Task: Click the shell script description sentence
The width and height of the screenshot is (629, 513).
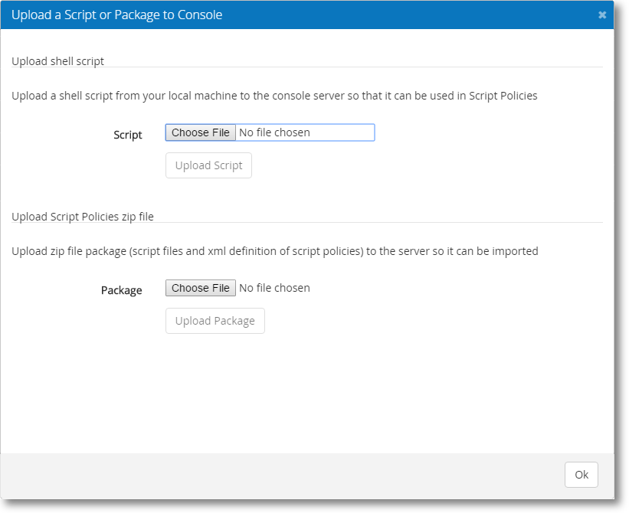Action: tap(274, 96)
